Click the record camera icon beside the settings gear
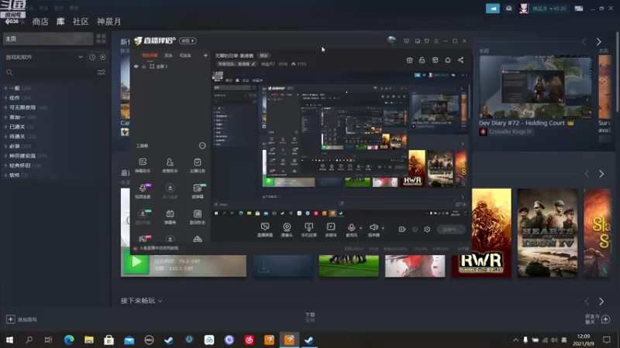 point(401,229)
